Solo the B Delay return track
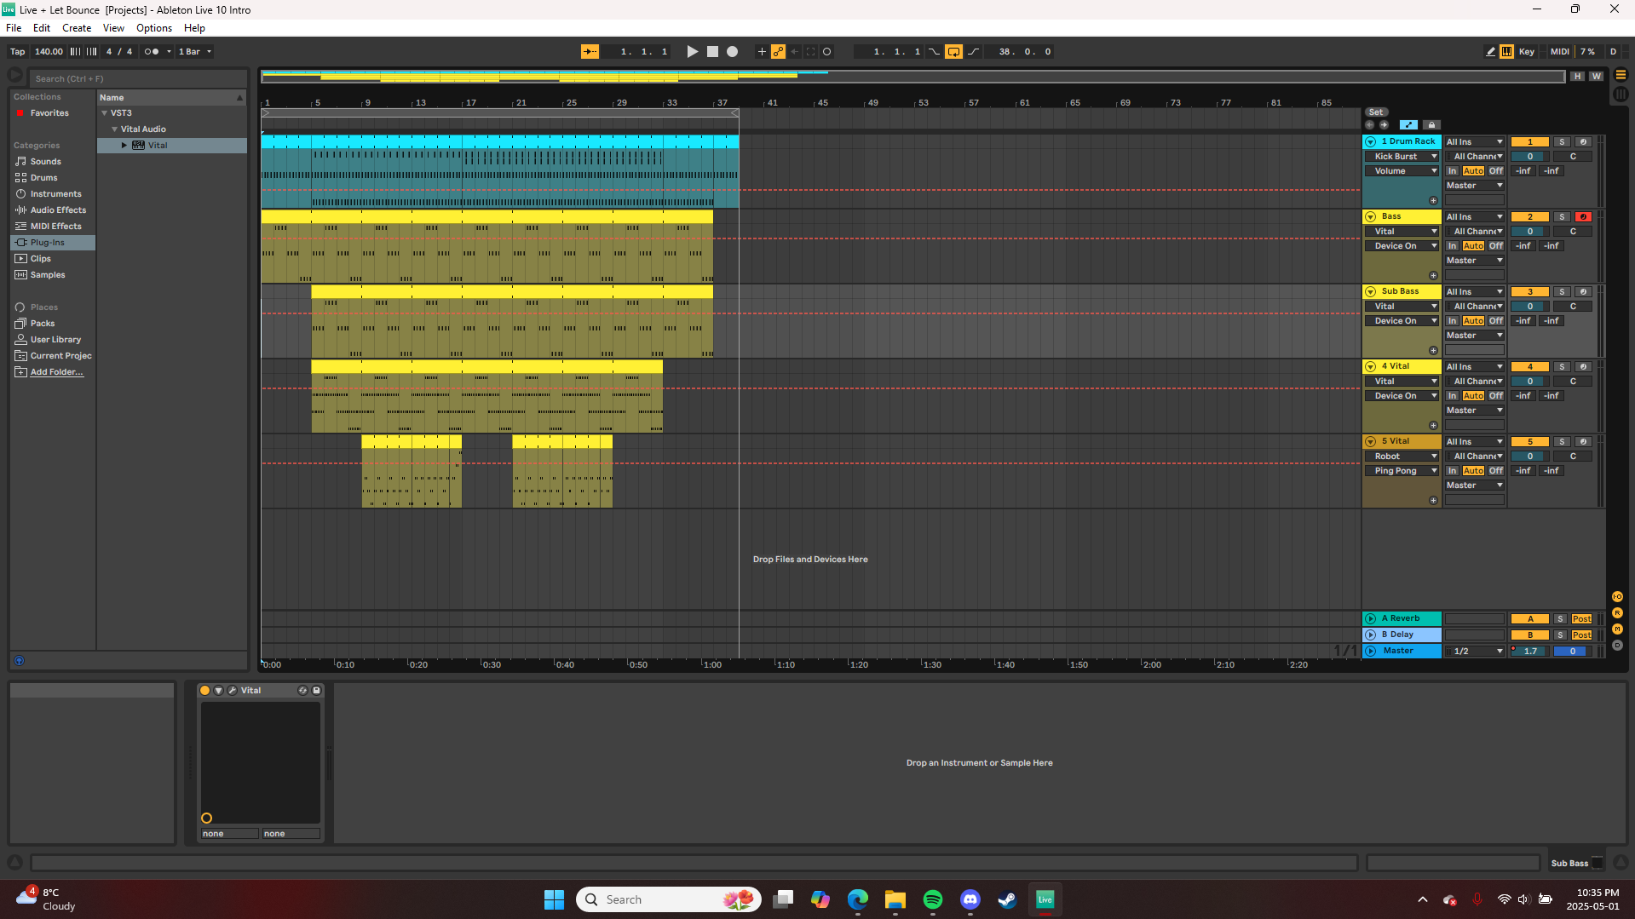 point(1560,635)
